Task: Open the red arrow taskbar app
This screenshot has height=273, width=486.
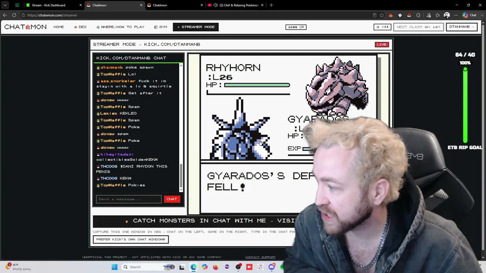Action: [x=249, y=267]
